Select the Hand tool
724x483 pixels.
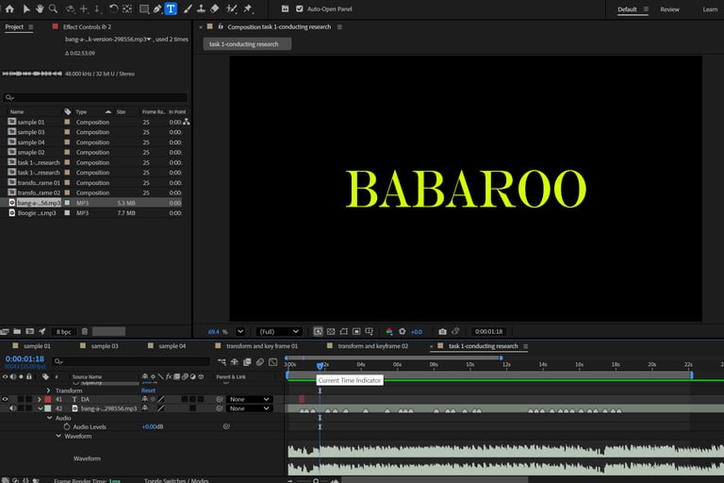click(40, 8)
